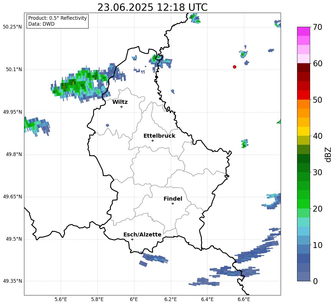The image size is (335, 305).
Task: Click the bright green swatch above 20
Action: (x=303, y=204)
